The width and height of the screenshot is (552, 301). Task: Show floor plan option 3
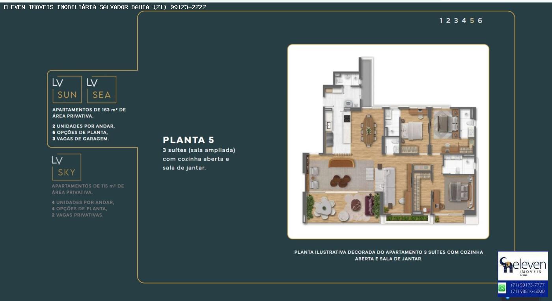tap(456, 21)
